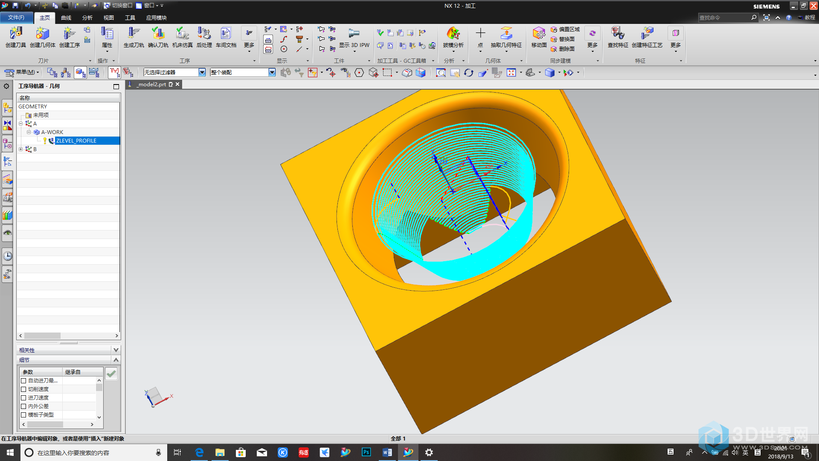The height and width of the screenshot is (461, 819).
Task: Select the ZLEVEL_PROFILE operation
Action: [76, 140]
